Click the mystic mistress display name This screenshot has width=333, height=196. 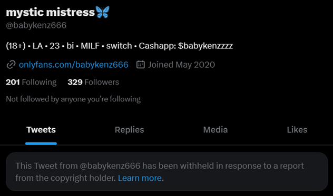(x=51, y=12)
